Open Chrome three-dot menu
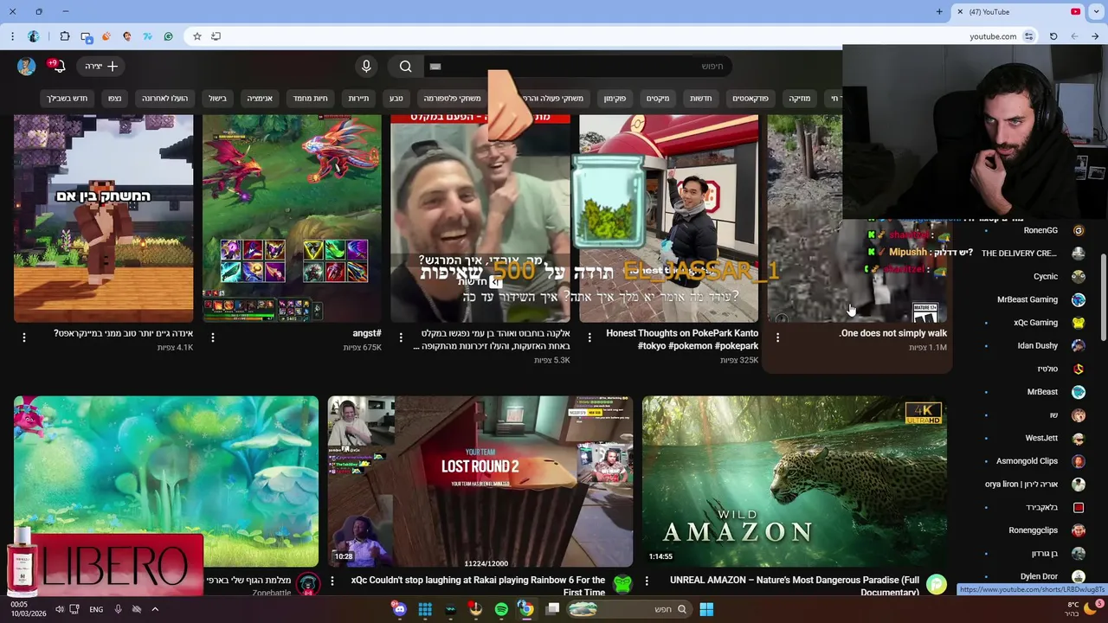 12,36
